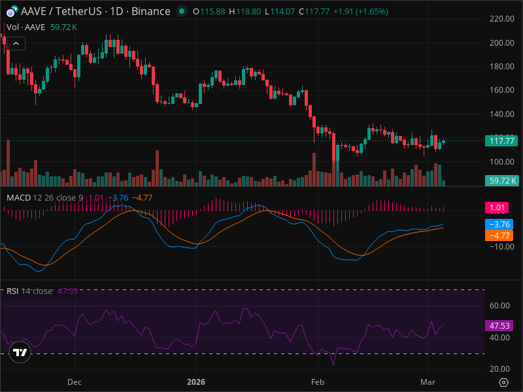Click the signal line value tag −4.77
Image resolution: width=523 pixels, height=392 pixels.
(499, 236)
